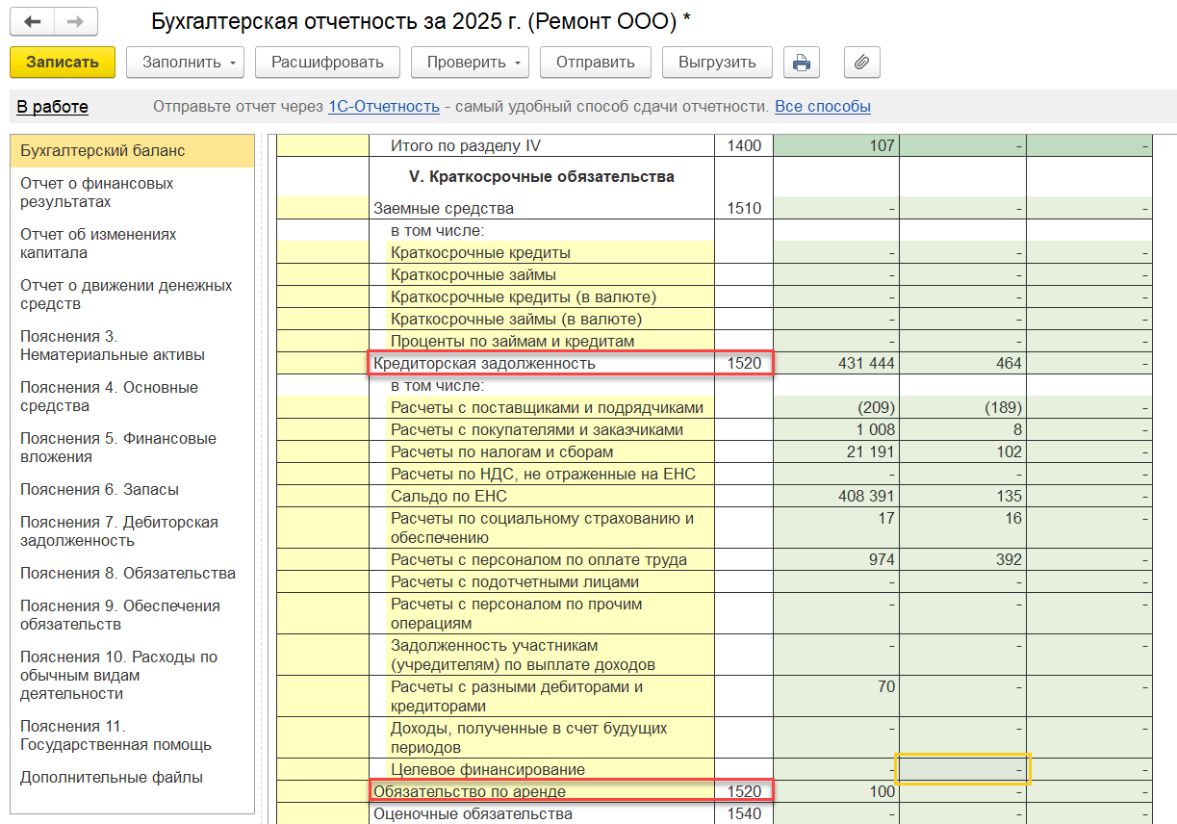1177x824 pixels.
Task: Select Кредиторская задолженность value 431 444
Action: pos(836,363)
